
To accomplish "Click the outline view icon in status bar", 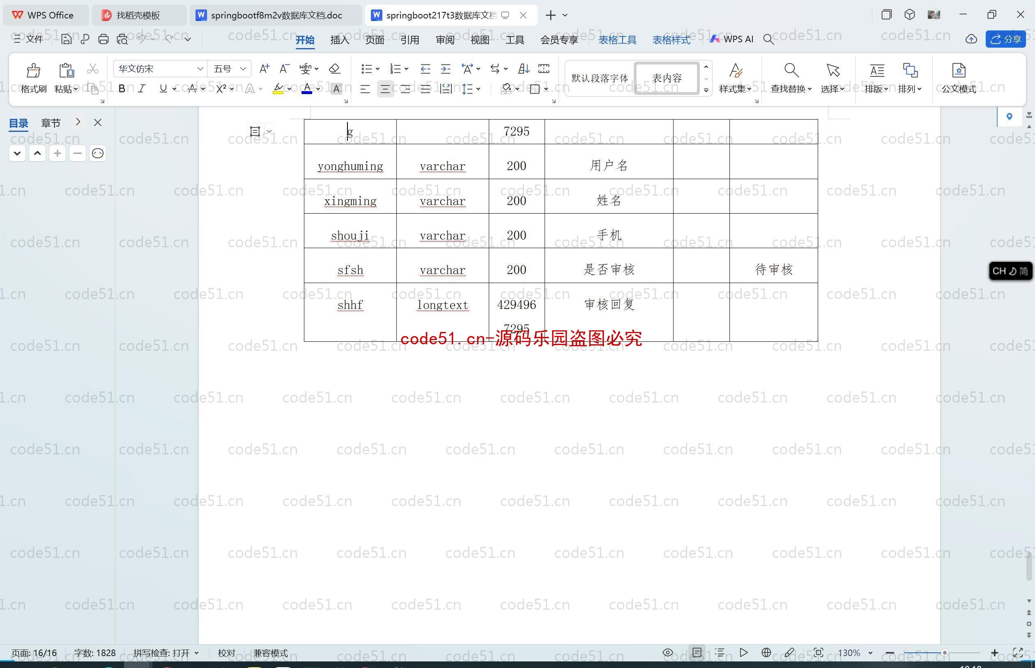I will tap(720, 652).
